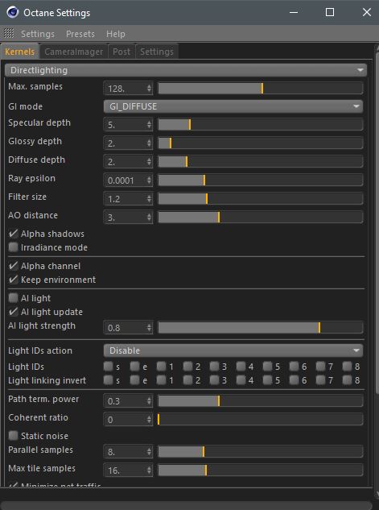
Task: Enable the Irradiance mode checkbox
Action: [x=14, y=247]
